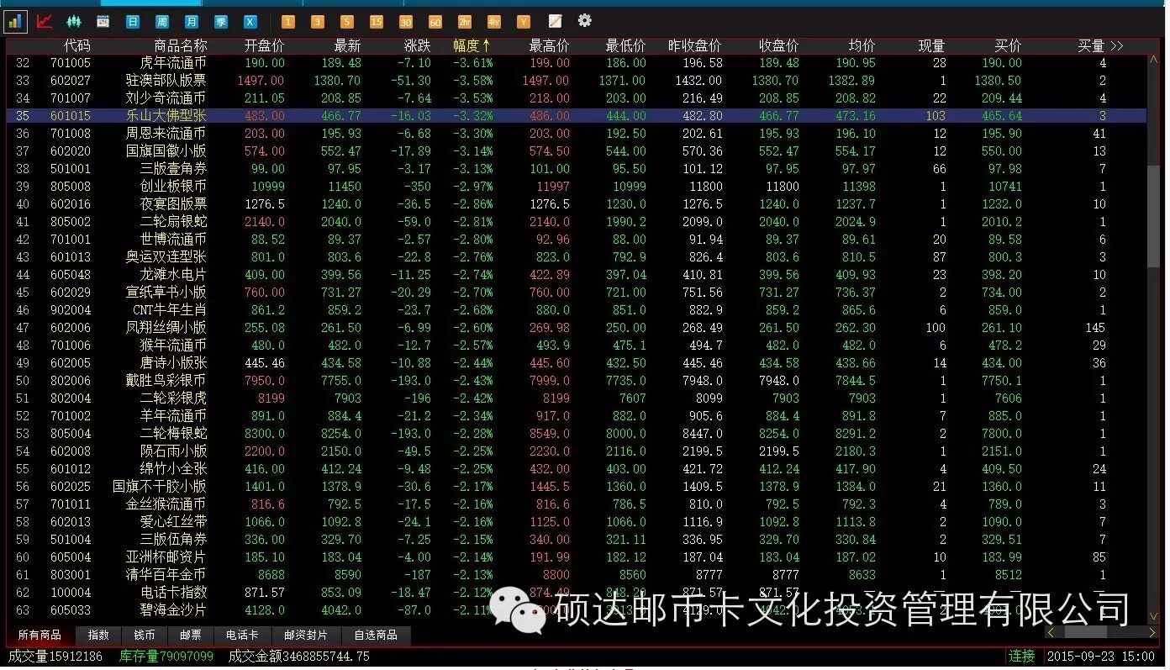1170x670 pixels.
Task: Select the 30-minute interval icon
Action: coord(406,21)
